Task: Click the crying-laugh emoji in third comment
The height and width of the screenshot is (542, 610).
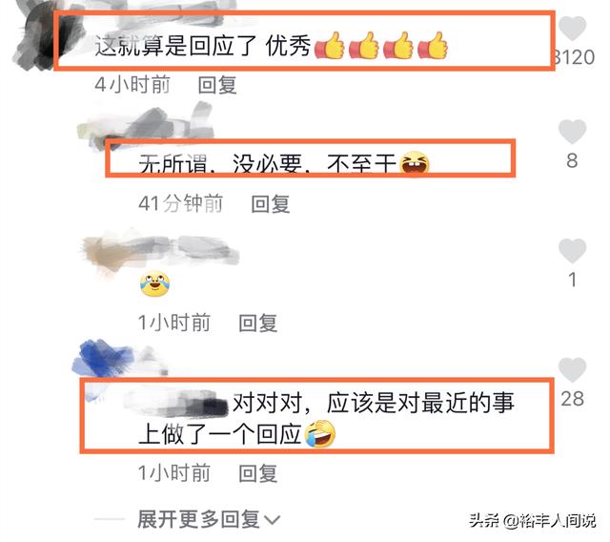Action: pos(154,283)
